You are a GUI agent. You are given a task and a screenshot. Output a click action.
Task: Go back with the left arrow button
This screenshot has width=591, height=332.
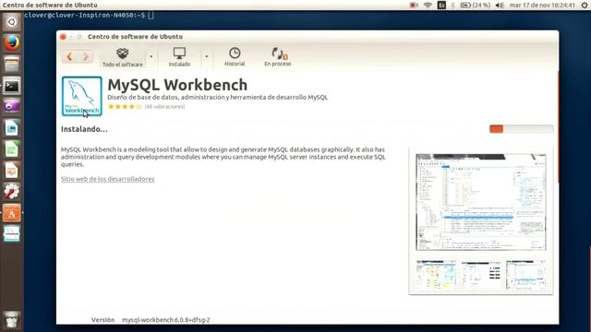point(70,56)
